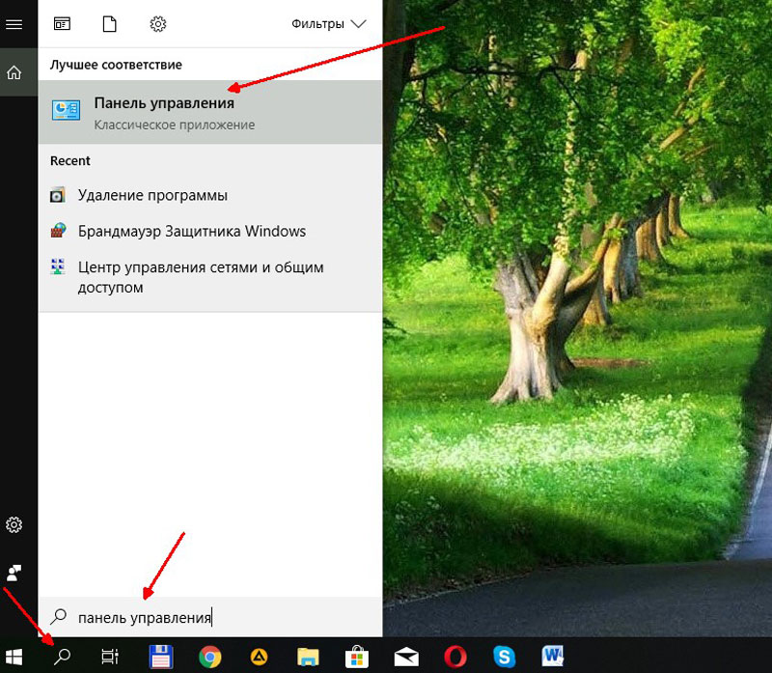Filter results by Documents icon
772x673 pixels.
(109, 23)
